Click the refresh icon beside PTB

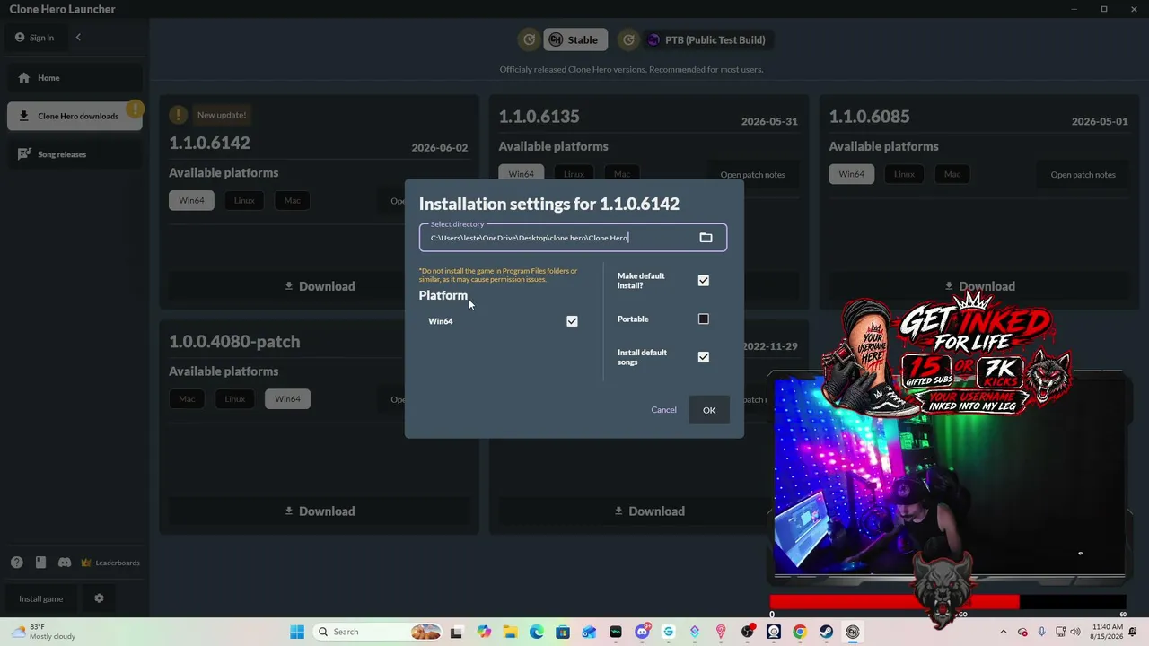pyautogui.click(x=629, y=39)
